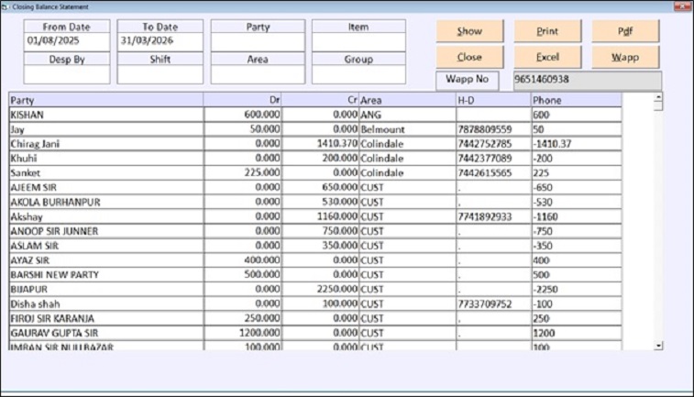Click the 7442752785 number cell
The width and height of the screenshot is (694, 397).
click(493, 144)
